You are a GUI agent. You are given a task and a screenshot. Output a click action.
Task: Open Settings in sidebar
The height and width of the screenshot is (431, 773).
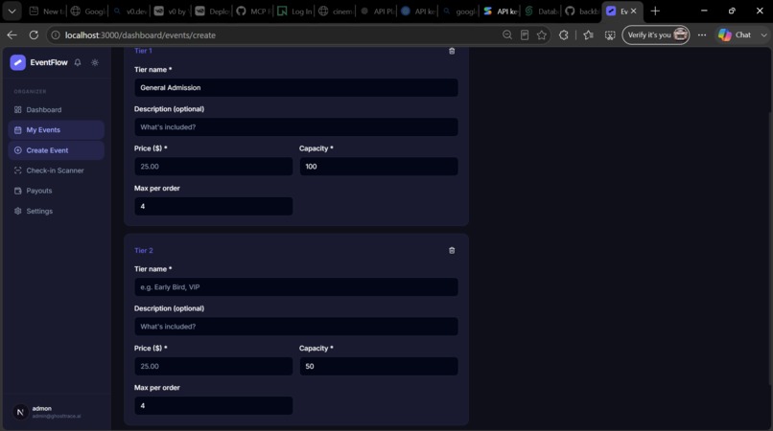point(57,211)
